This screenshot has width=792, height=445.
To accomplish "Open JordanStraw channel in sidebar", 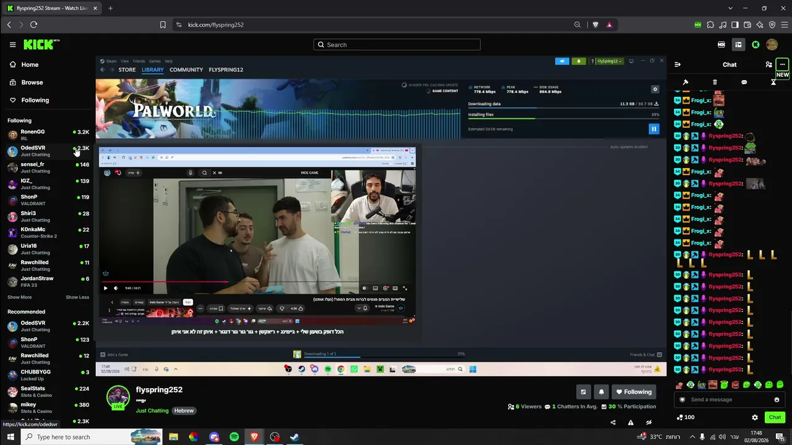I will click(48, 281).
